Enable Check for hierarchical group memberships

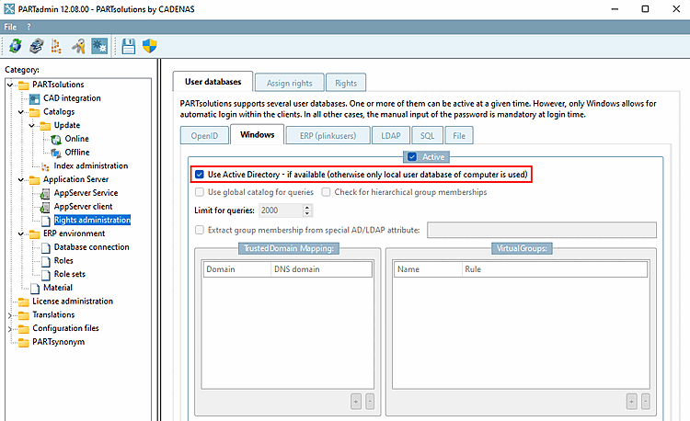(x=326, y=192)
